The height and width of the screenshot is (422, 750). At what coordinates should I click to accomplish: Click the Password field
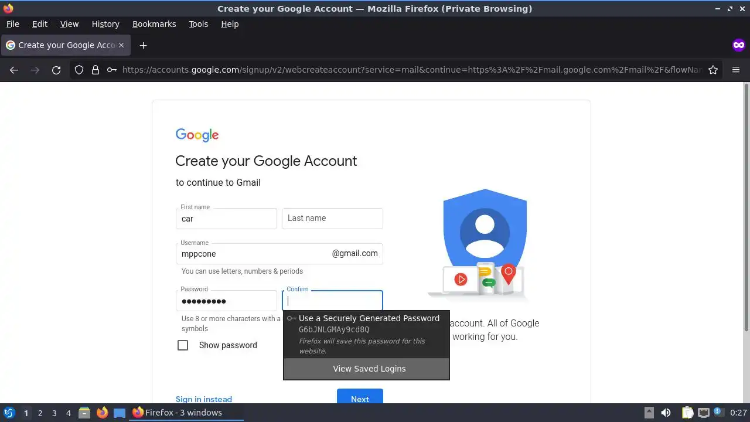(x=226, y=301)
